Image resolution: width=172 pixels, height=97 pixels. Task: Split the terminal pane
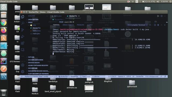point(155,25)
